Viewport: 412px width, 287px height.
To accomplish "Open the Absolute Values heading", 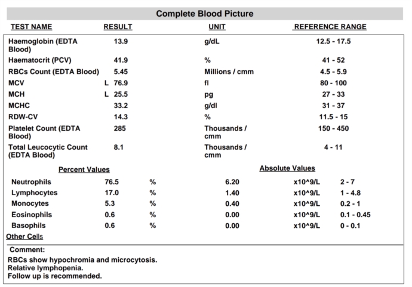I will (x=287, y=168).
